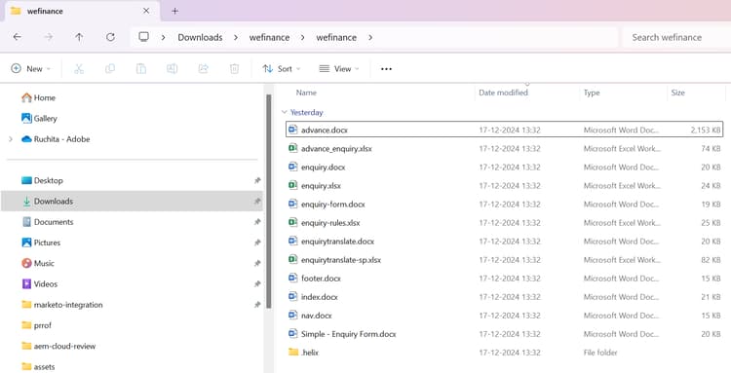Image resolution: width=731 pixels, height=373 pixels.
Task: Click the Home icon in sidebar
Action: click(26, 97)
